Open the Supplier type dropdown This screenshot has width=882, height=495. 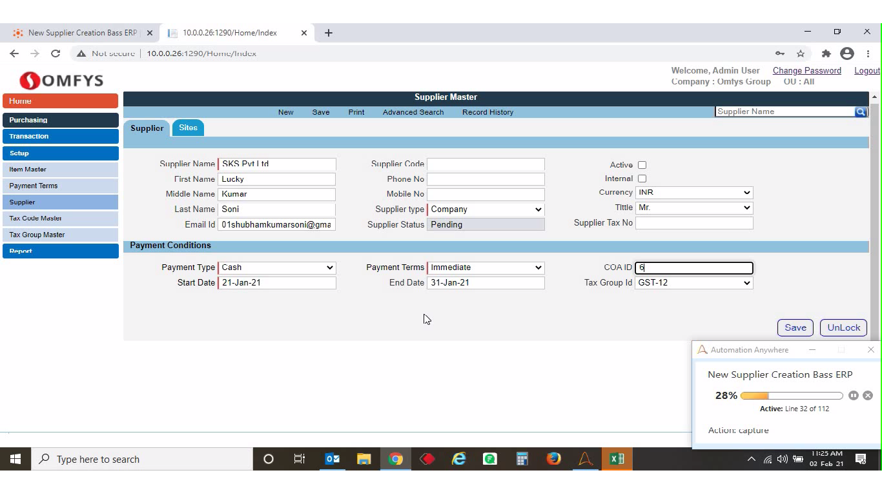pos(486,209)
